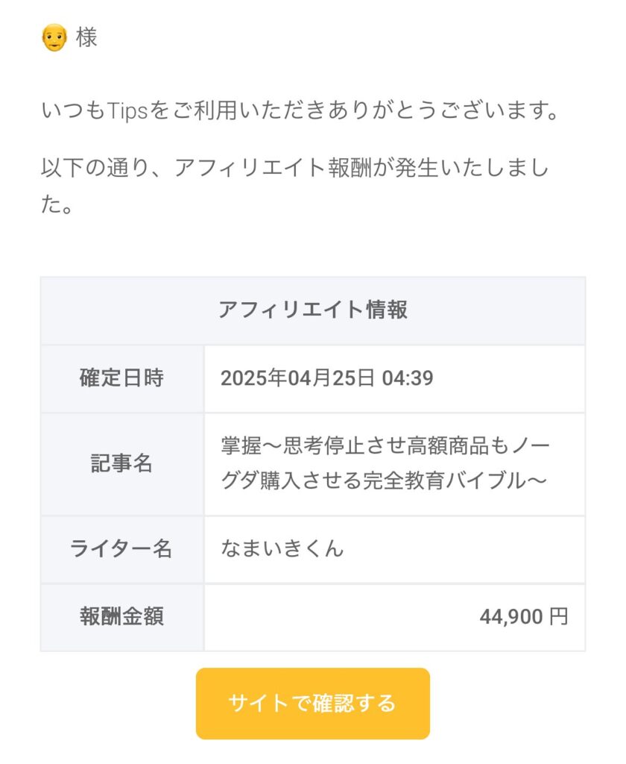Image resolution: width=626 pixels, height=764 pixels.
Task: Click the time value 04:39
Action: (x=407, y=378)
